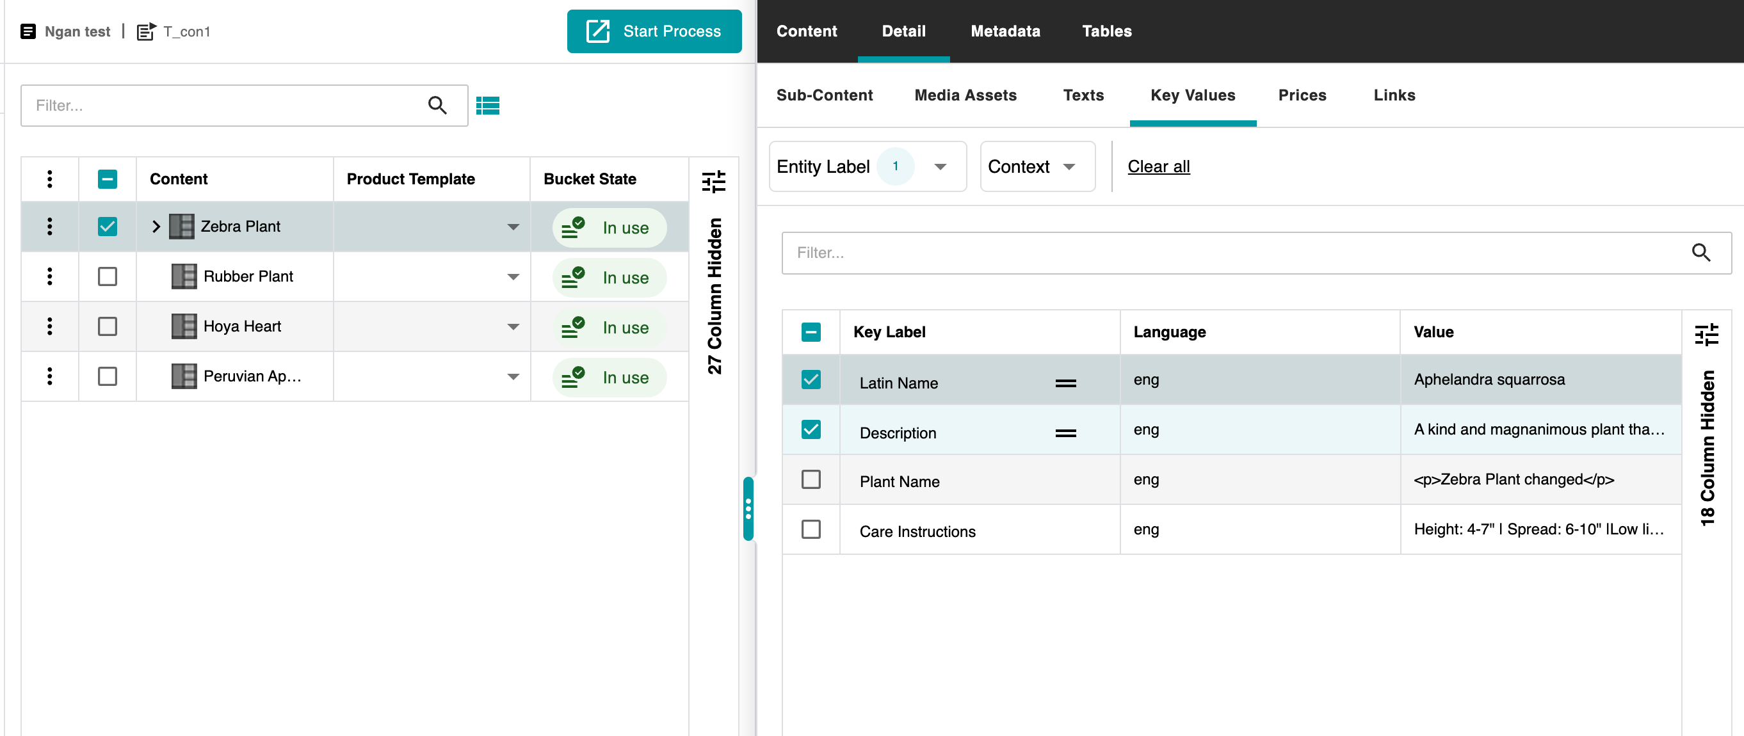Click Zebra Plant content type icon
The width and height of the screenshot is (1744, 736).
pos(181,227)
